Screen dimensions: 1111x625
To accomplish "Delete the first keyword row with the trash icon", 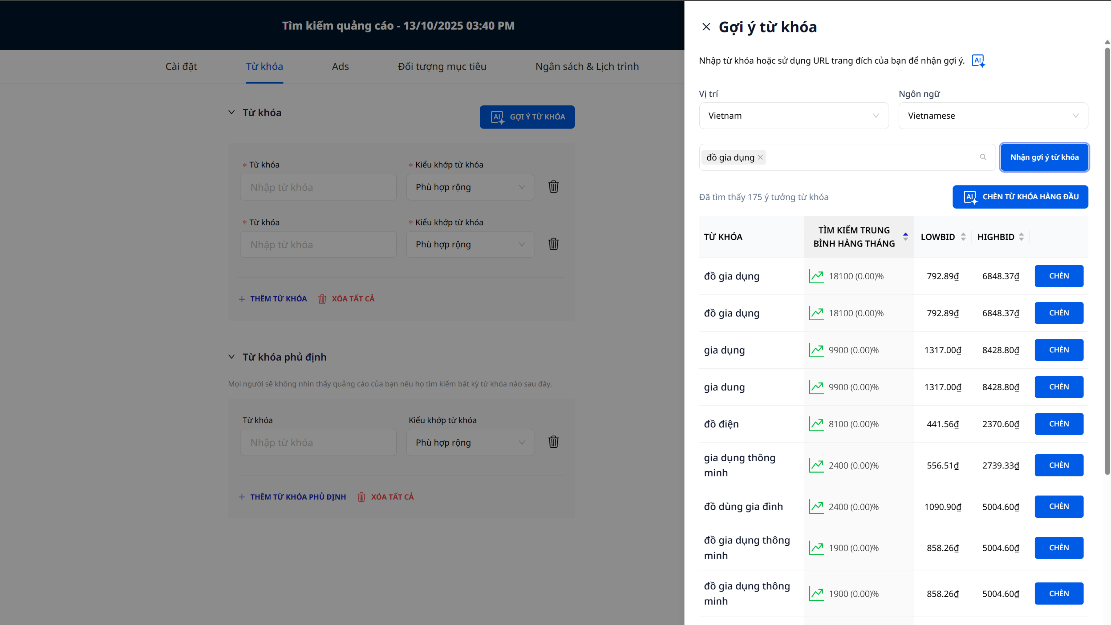I will point(553,187).
